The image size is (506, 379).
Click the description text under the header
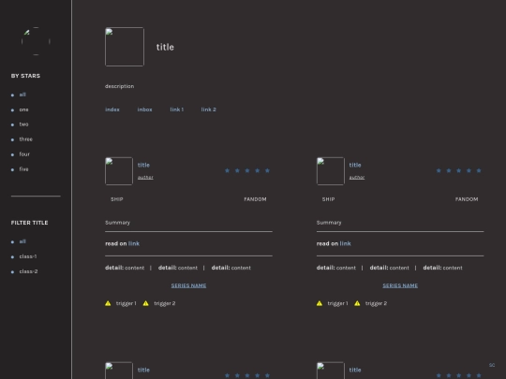(119, 86)
